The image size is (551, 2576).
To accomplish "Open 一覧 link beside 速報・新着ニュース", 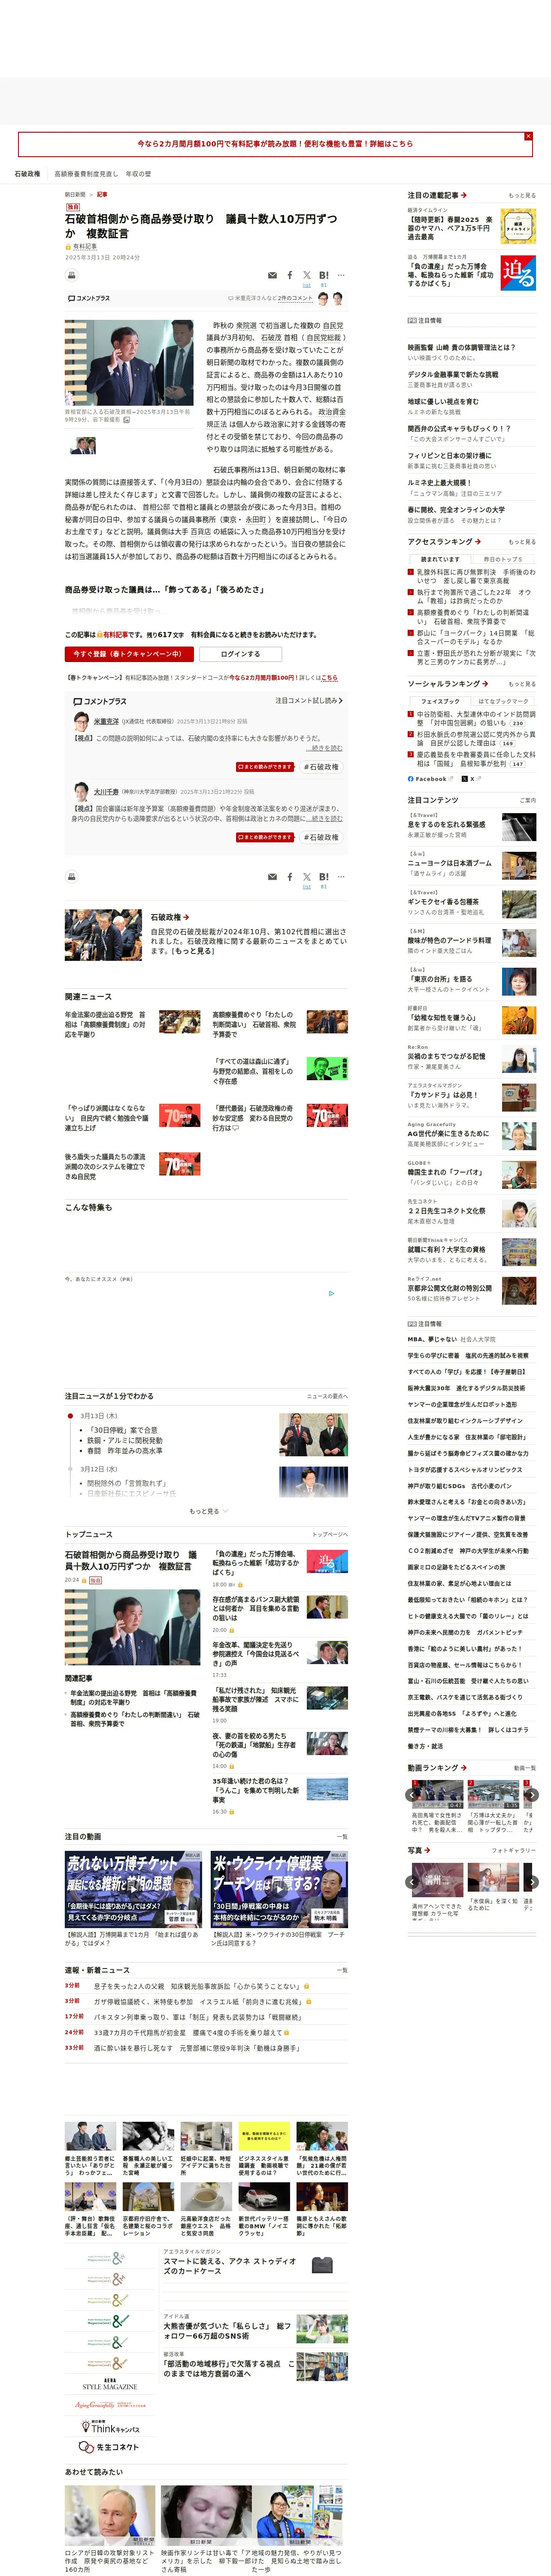I will (x=342, y=1970).
